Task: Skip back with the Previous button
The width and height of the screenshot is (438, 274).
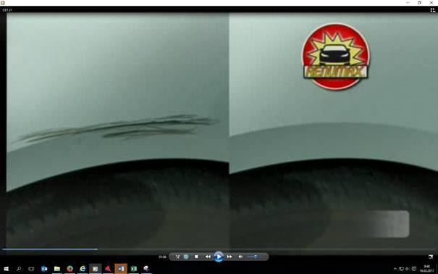Action: [208, 257]
